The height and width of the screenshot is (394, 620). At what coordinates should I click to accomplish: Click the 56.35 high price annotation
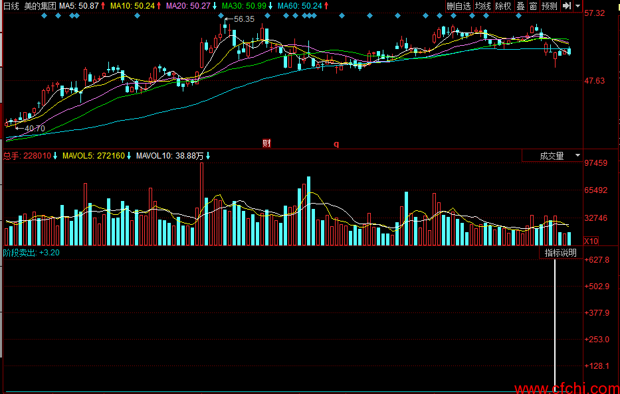(x=244, y=19)
